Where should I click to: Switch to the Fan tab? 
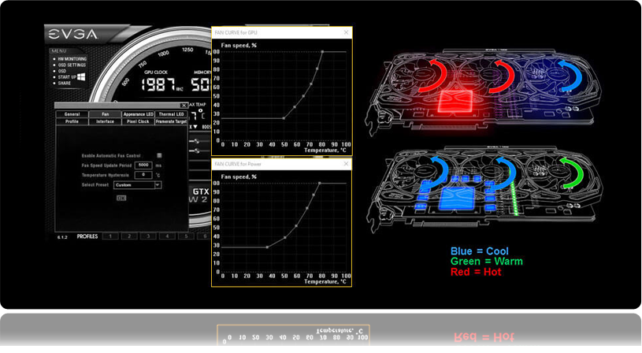pos(106,114)
